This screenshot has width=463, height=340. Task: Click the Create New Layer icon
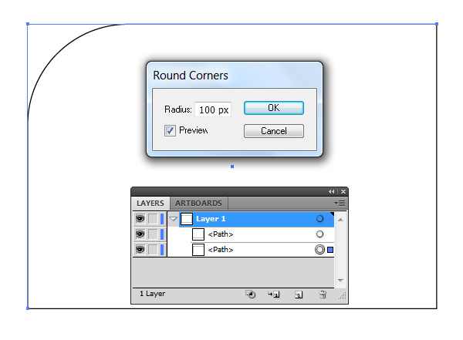pos(299,295)
